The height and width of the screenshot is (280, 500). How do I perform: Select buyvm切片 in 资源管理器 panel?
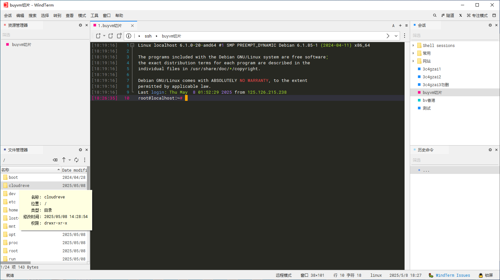(x=21, y=44)
